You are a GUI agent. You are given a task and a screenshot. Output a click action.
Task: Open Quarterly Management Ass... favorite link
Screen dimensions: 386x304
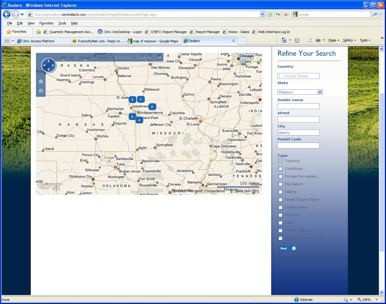click(69, 32)
